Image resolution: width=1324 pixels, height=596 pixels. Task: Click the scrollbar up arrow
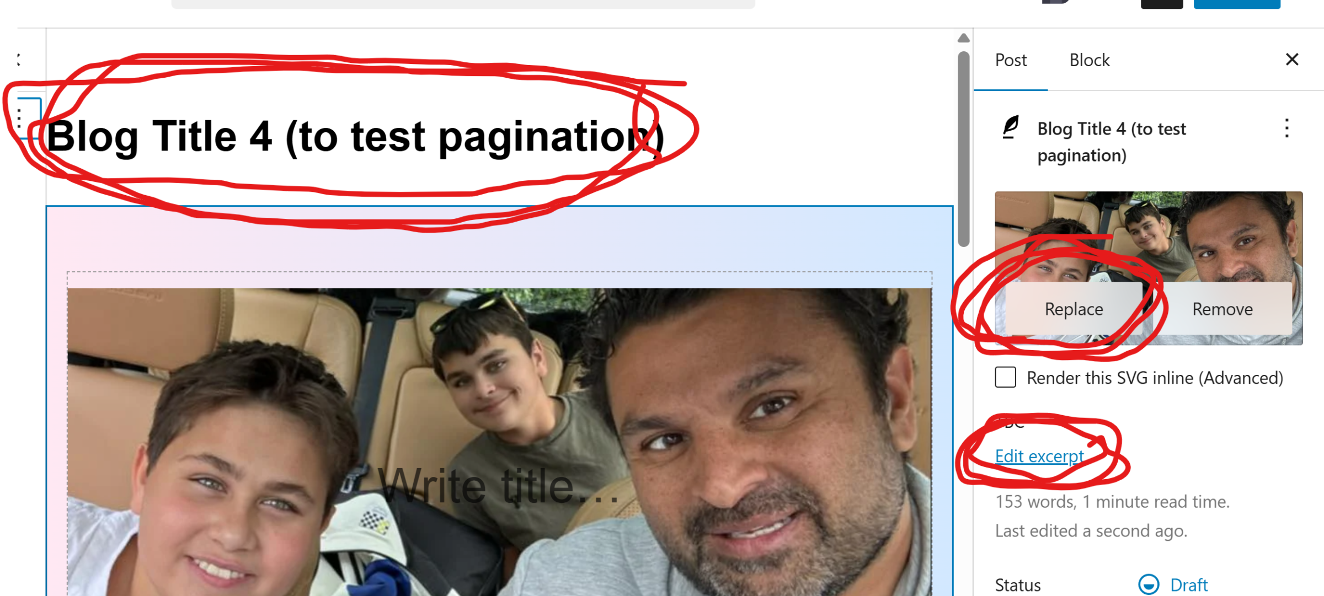[x=963, y=38]
